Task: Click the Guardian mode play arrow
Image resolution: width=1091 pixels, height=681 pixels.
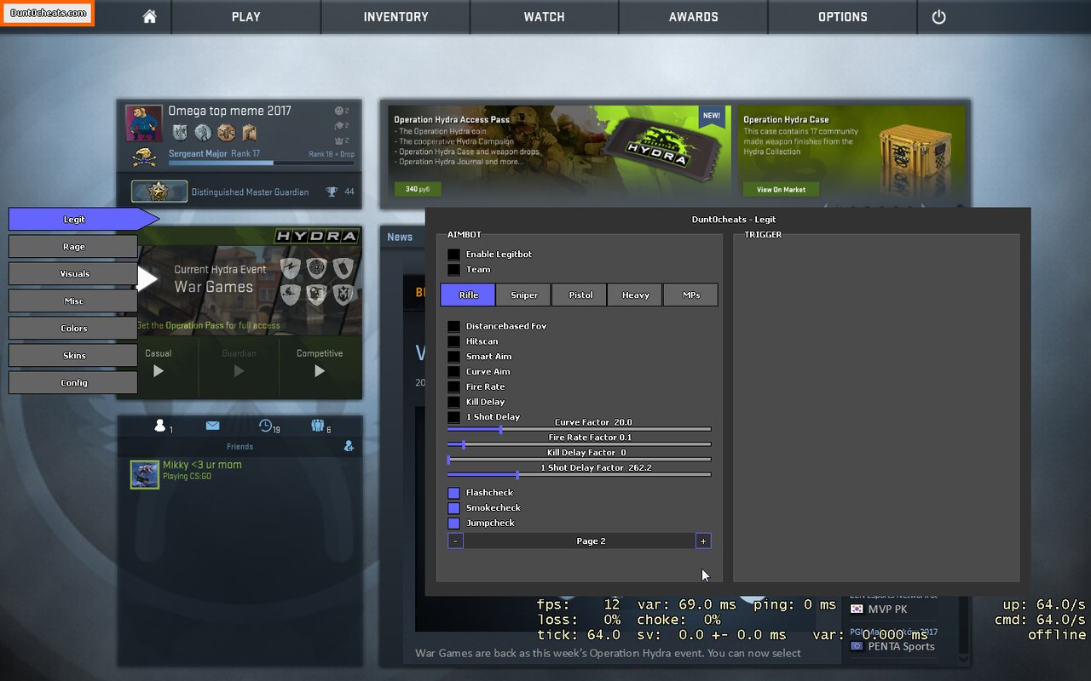Action: point(239,371)
